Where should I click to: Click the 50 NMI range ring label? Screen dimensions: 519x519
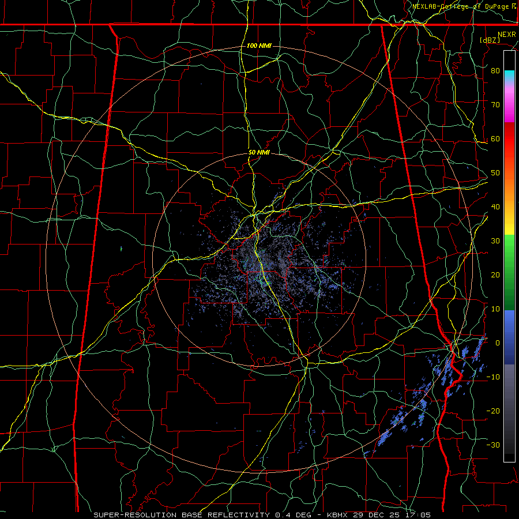tap(259, 153)
